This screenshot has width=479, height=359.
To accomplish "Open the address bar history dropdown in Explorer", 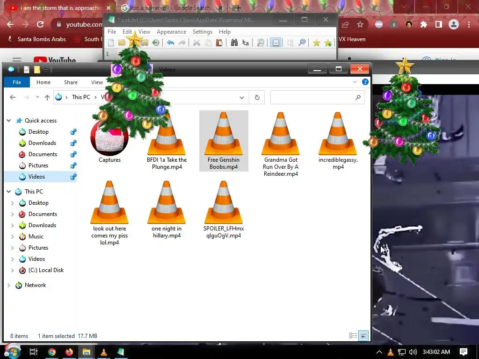I will click(x=242, y=98).
